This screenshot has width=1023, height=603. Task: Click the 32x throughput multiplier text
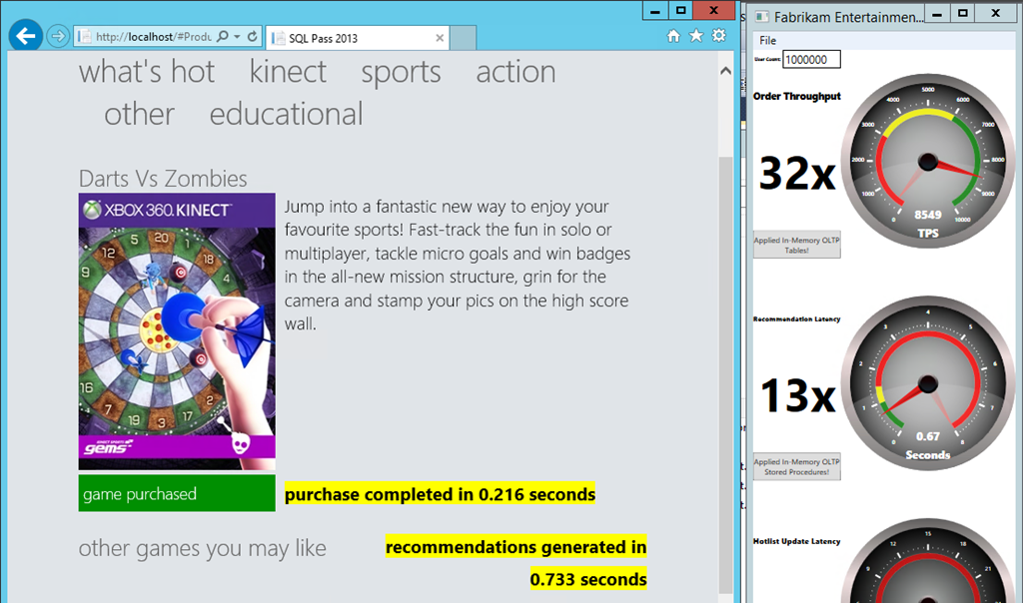[797, 174]
